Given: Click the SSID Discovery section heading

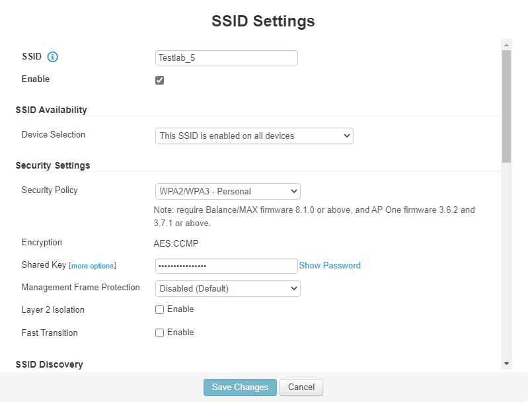Looking at the screenshot, I should (49, 364).
